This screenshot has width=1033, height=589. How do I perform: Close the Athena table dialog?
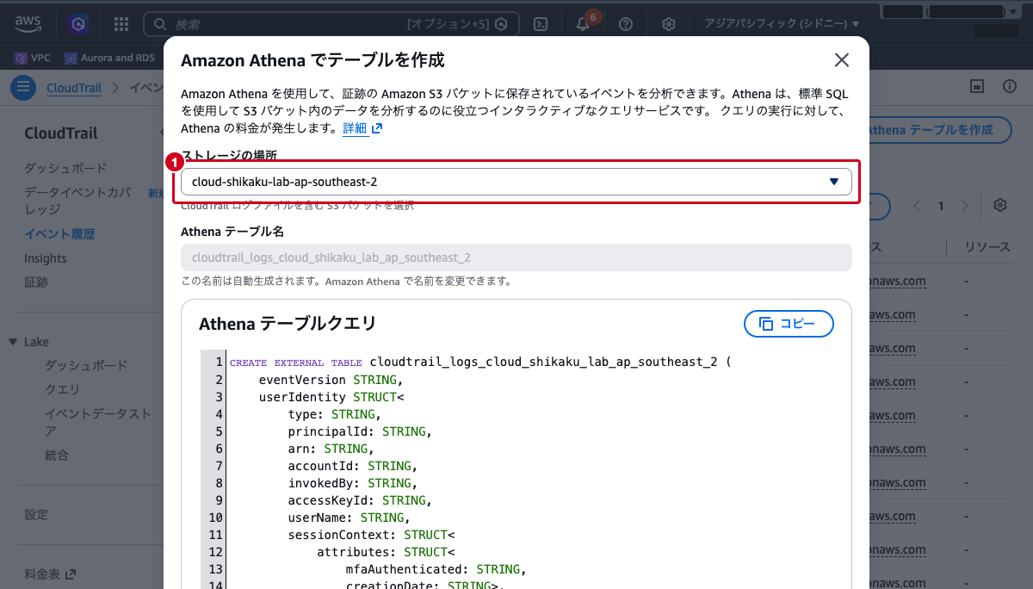point(842,60)
